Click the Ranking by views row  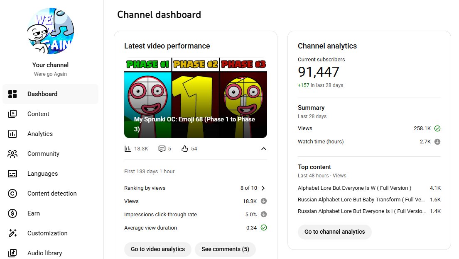point(196,188)
